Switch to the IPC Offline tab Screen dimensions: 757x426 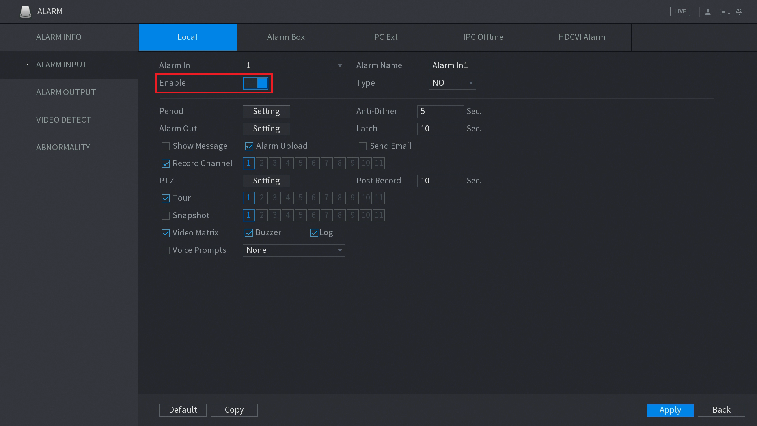click(x=483, y=37)
